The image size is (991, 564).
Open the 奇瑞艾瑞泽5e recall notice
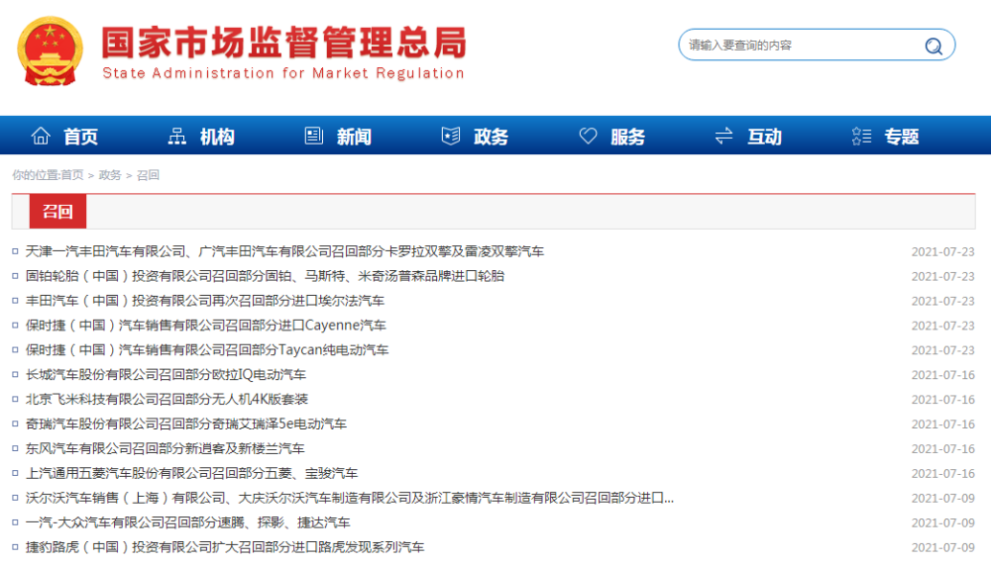point(186,423)
